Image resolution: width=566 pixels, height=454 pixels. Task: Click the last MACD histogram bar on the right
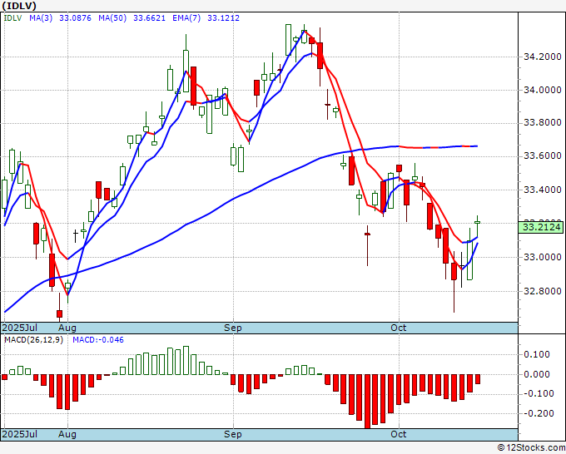(478, 379)
